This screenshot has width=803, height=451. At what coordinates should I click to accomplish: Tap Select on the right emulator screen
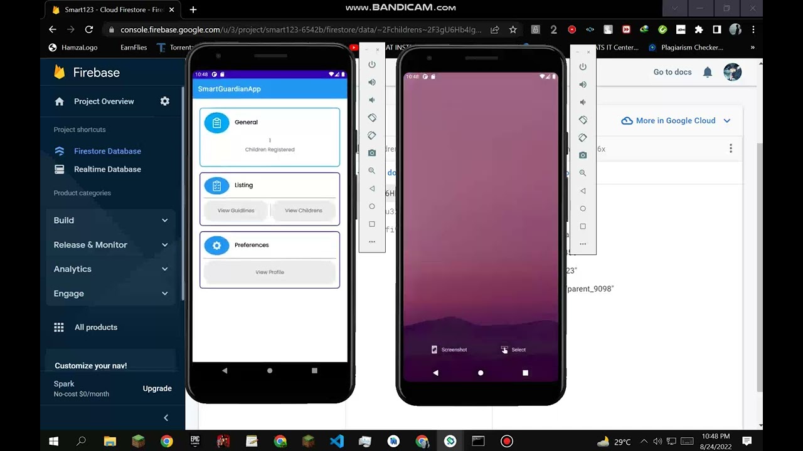(x=513, y=350)
